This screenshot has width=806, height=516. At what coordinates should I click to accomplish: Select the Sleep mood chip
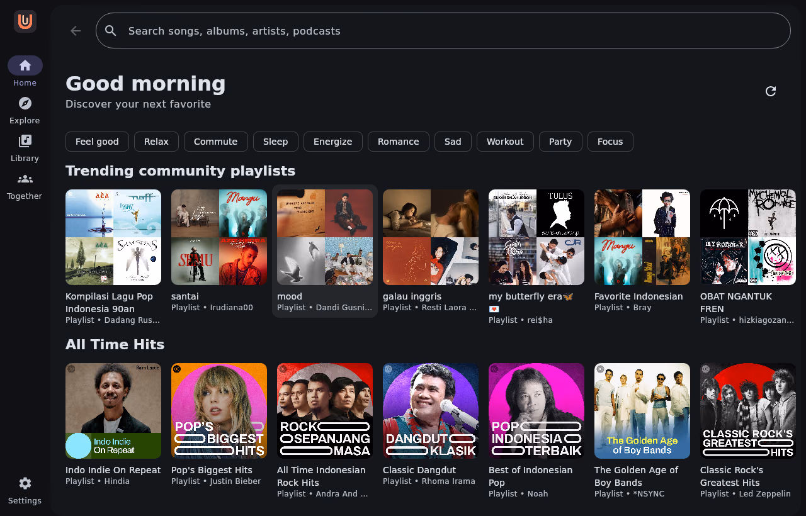[x=276, y=142]
